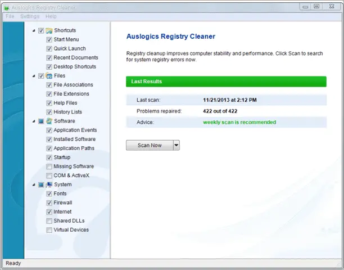The height and width of the screenshot is (270, 344).
Task: Click the Shortcuts folder icon
Action: pyautogui.click(x=49, y=30)
